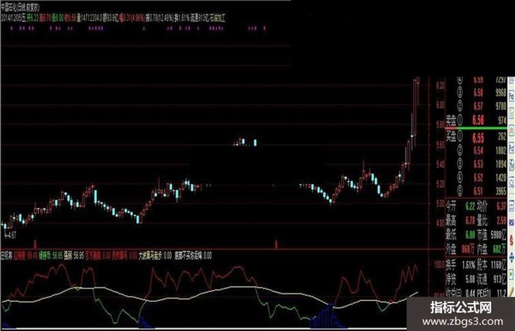Click the 大姚黑马起步 indicator label
The width and height of the screenshot is (515, 331).
tap(150, 255)
